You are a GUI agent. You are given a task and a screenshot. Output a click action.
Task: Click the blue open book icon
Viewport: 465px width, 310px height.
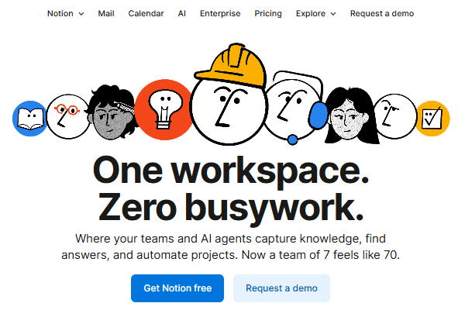[29, 119]
